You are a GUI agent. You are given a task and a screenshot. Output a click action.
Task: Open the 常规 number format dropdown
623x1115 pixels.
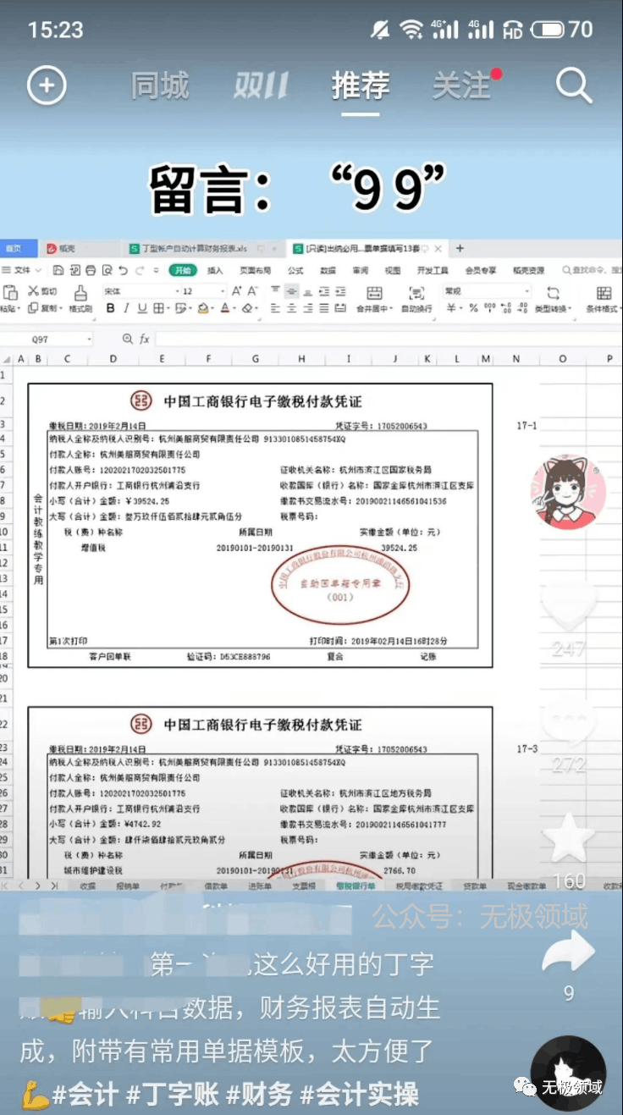tap(488, 291)
